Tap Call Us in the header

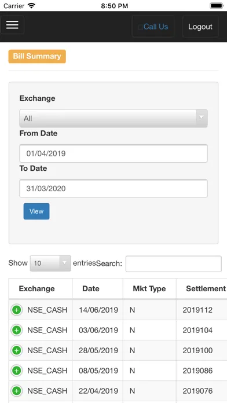click(153, 27)
